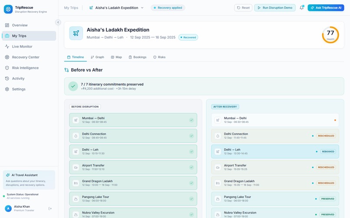The height and width of the screenshot is (218, 350).
Task: Click the Recovery Center lifebuoy icon
Action: [7, 57]
